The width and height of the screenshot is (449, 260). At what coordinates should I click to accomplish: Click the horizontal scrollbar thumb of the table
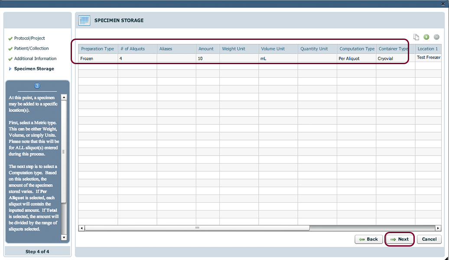point(197,228)
